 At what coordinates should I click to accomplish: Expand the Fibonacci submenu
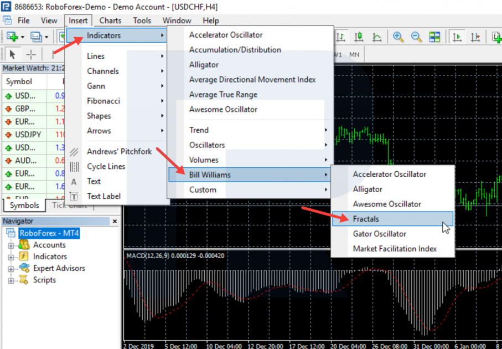(x=117, y=101)
